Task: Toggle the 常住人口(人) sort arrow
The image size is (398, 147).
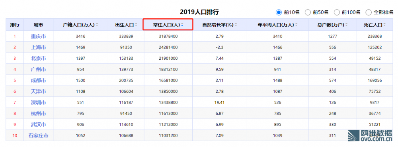Action: (x=182, y=25)
